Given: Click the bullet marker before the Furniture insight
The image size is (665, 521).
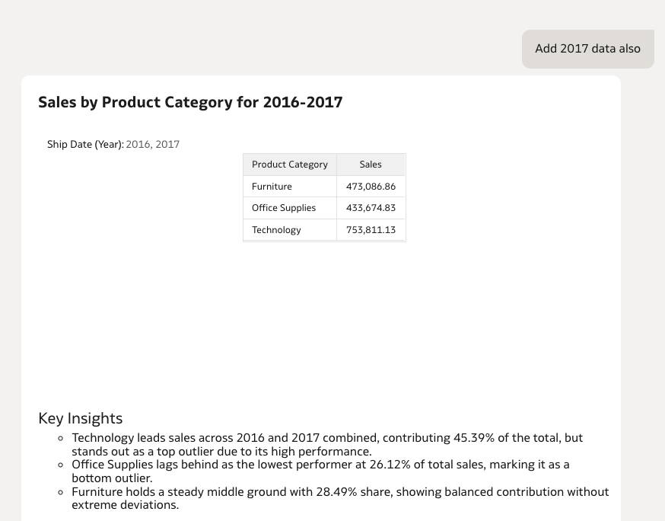Looking at the screenshot, I should [61, 492].
